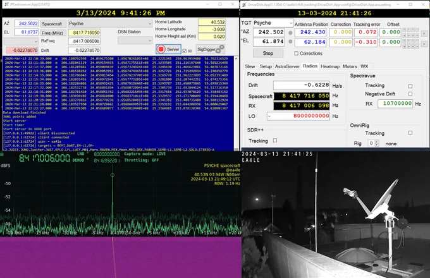Open SigDigger settings gear icon
This screenshot has height=278, width=430.
pyautogui.click(x=220, y=49)
